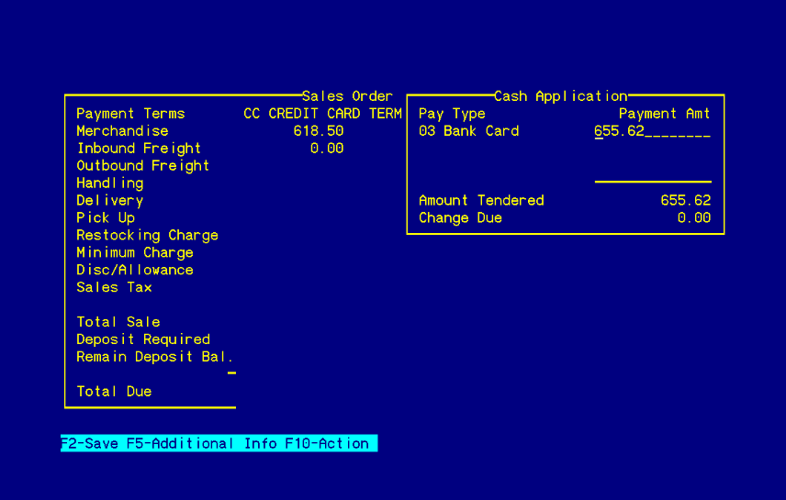Viewport: 786px width, 500px height.
Task: Select the Restocking Charge label
Action: click(147, 236)
